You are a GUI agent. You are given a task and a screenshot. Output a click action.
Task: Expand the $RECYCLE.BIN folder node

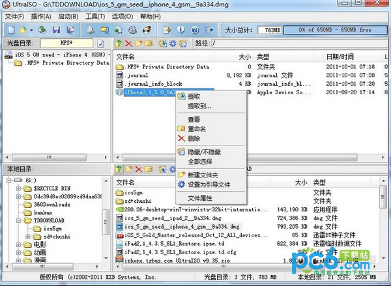[x=18, y=188]
